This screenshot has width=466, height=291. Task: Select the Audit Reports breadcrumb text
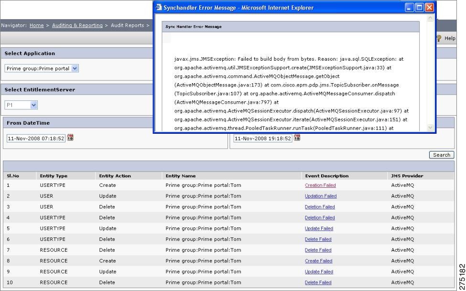(x=127, y=25)
